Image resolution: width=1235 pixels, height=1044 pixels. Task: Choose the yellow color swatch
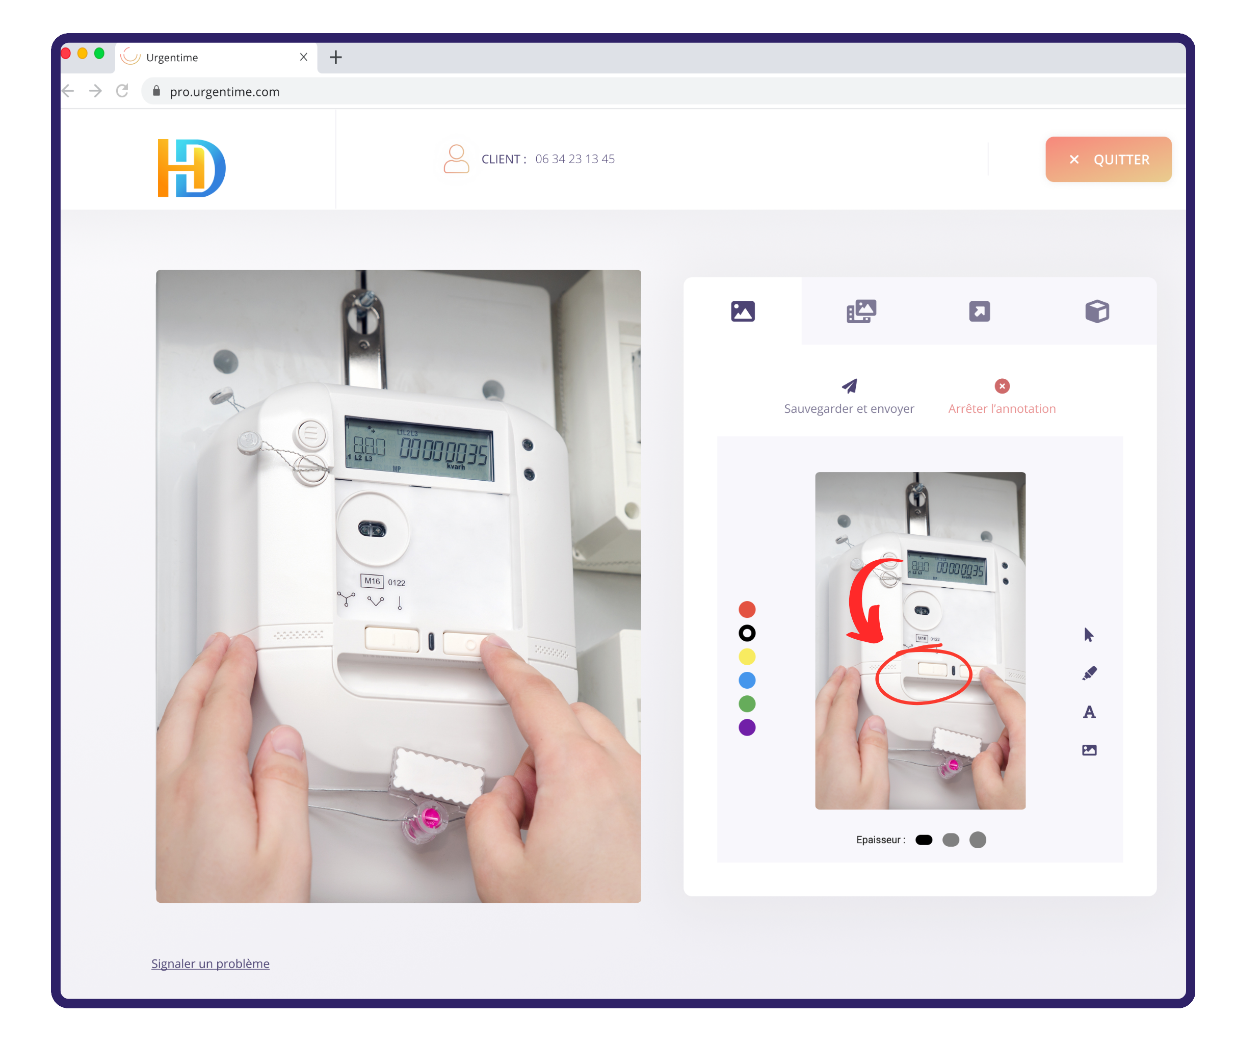747,657
